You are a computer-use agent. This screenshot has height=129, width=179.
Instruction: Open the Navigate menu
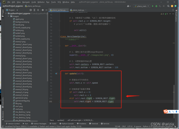click(x=26, y=2)
